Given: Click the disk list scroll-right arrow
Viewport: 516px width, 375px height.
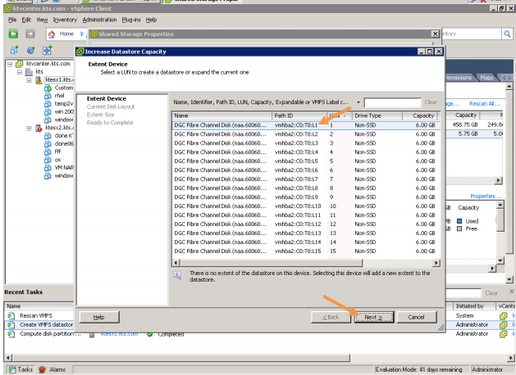Looking at the screenshot, I should click(436, 263).
